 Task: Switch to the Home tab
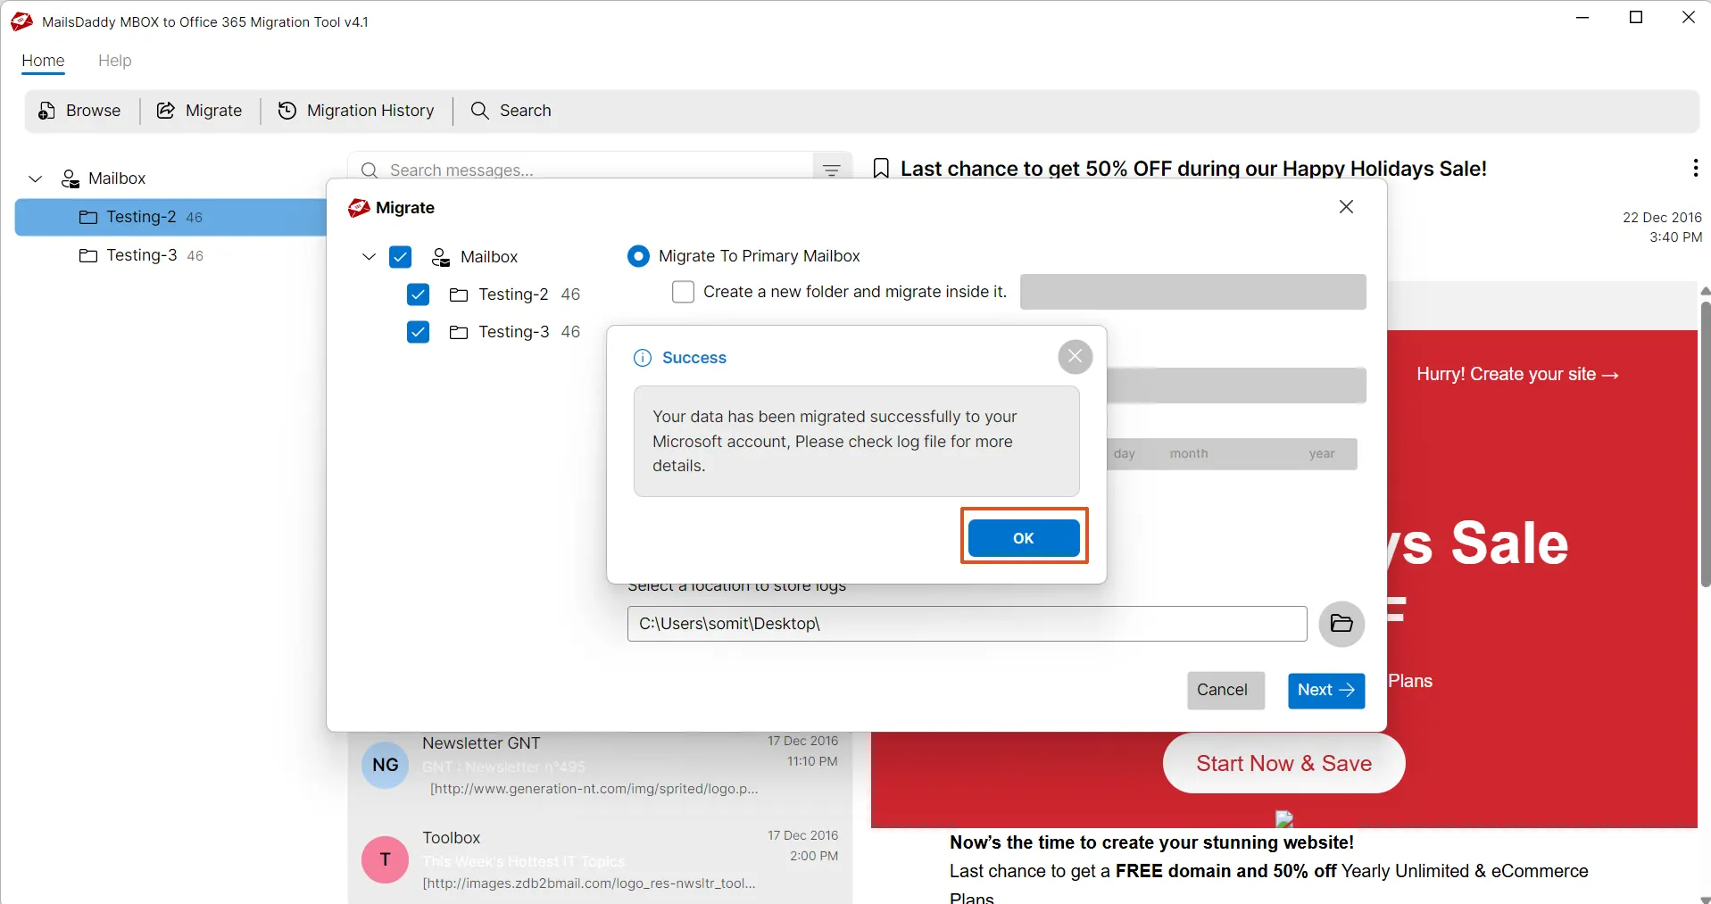click(42, 61)
